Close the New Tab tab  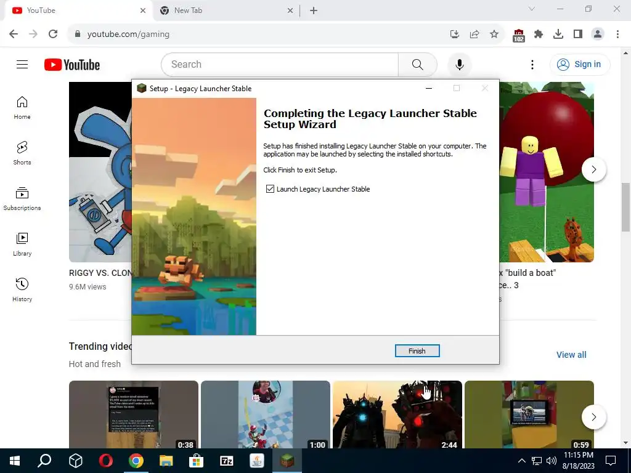click(x=290, y=11)
